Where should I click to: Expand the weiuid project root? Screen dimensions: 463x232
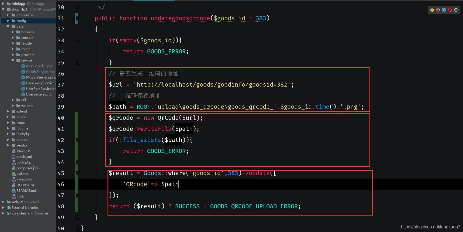(x=3, y=202)
